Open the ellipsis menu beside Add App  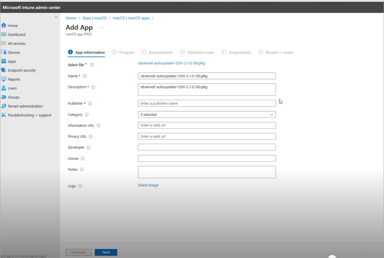pyautogui.click(x=102, y=27)
